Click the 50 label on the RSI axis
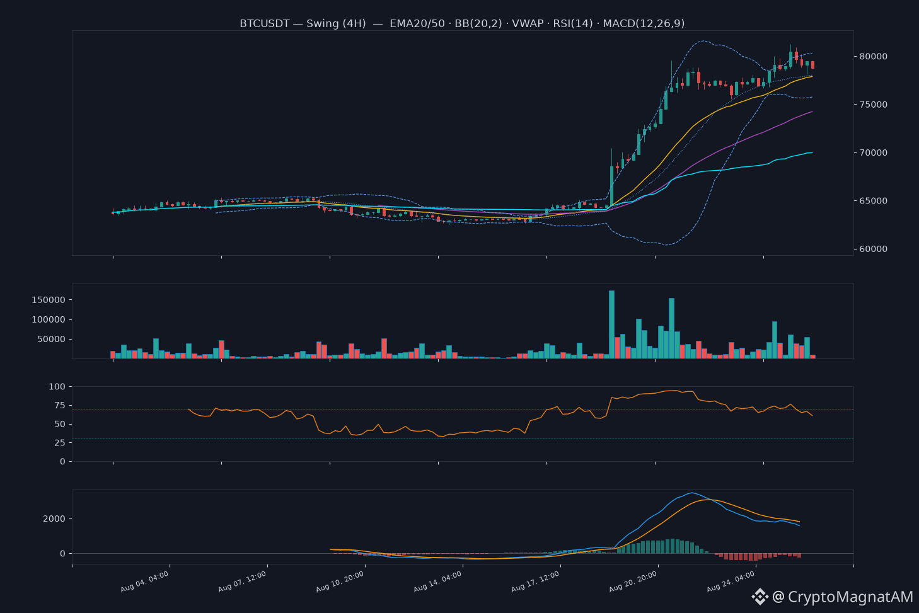 click(x=60, y=424)
